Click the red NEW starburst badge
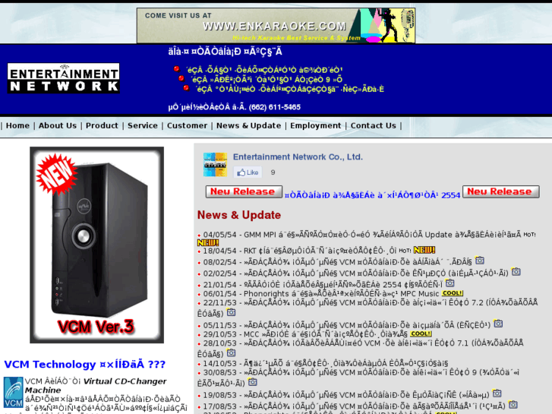Screen dimensions: 552x414 57,174
